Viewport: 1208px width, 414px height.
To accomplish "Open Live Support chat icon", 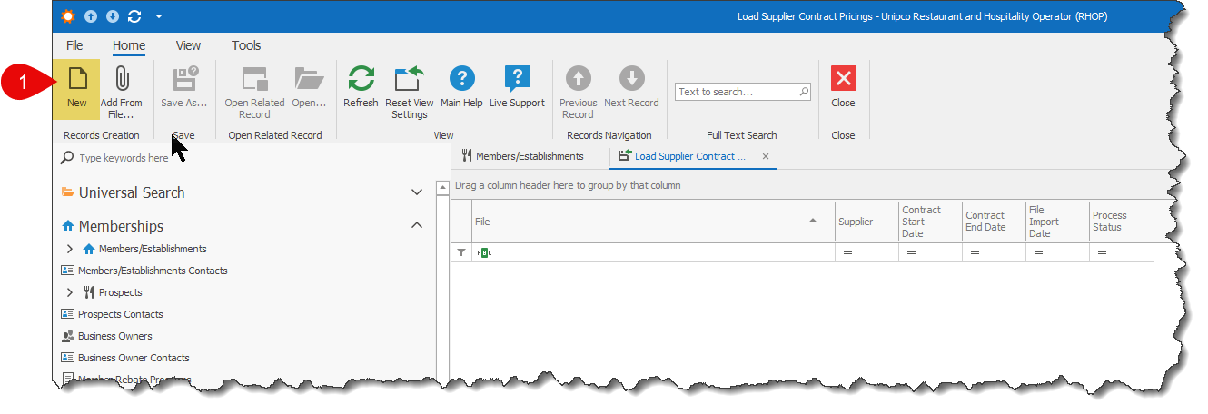I will coord(517,78).
